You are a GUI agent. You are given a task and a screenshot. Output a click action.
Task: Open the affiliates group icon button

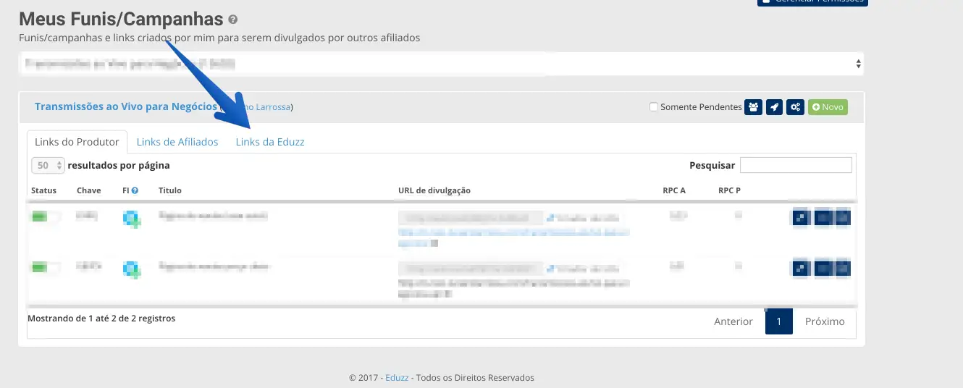tap(754, 107)
